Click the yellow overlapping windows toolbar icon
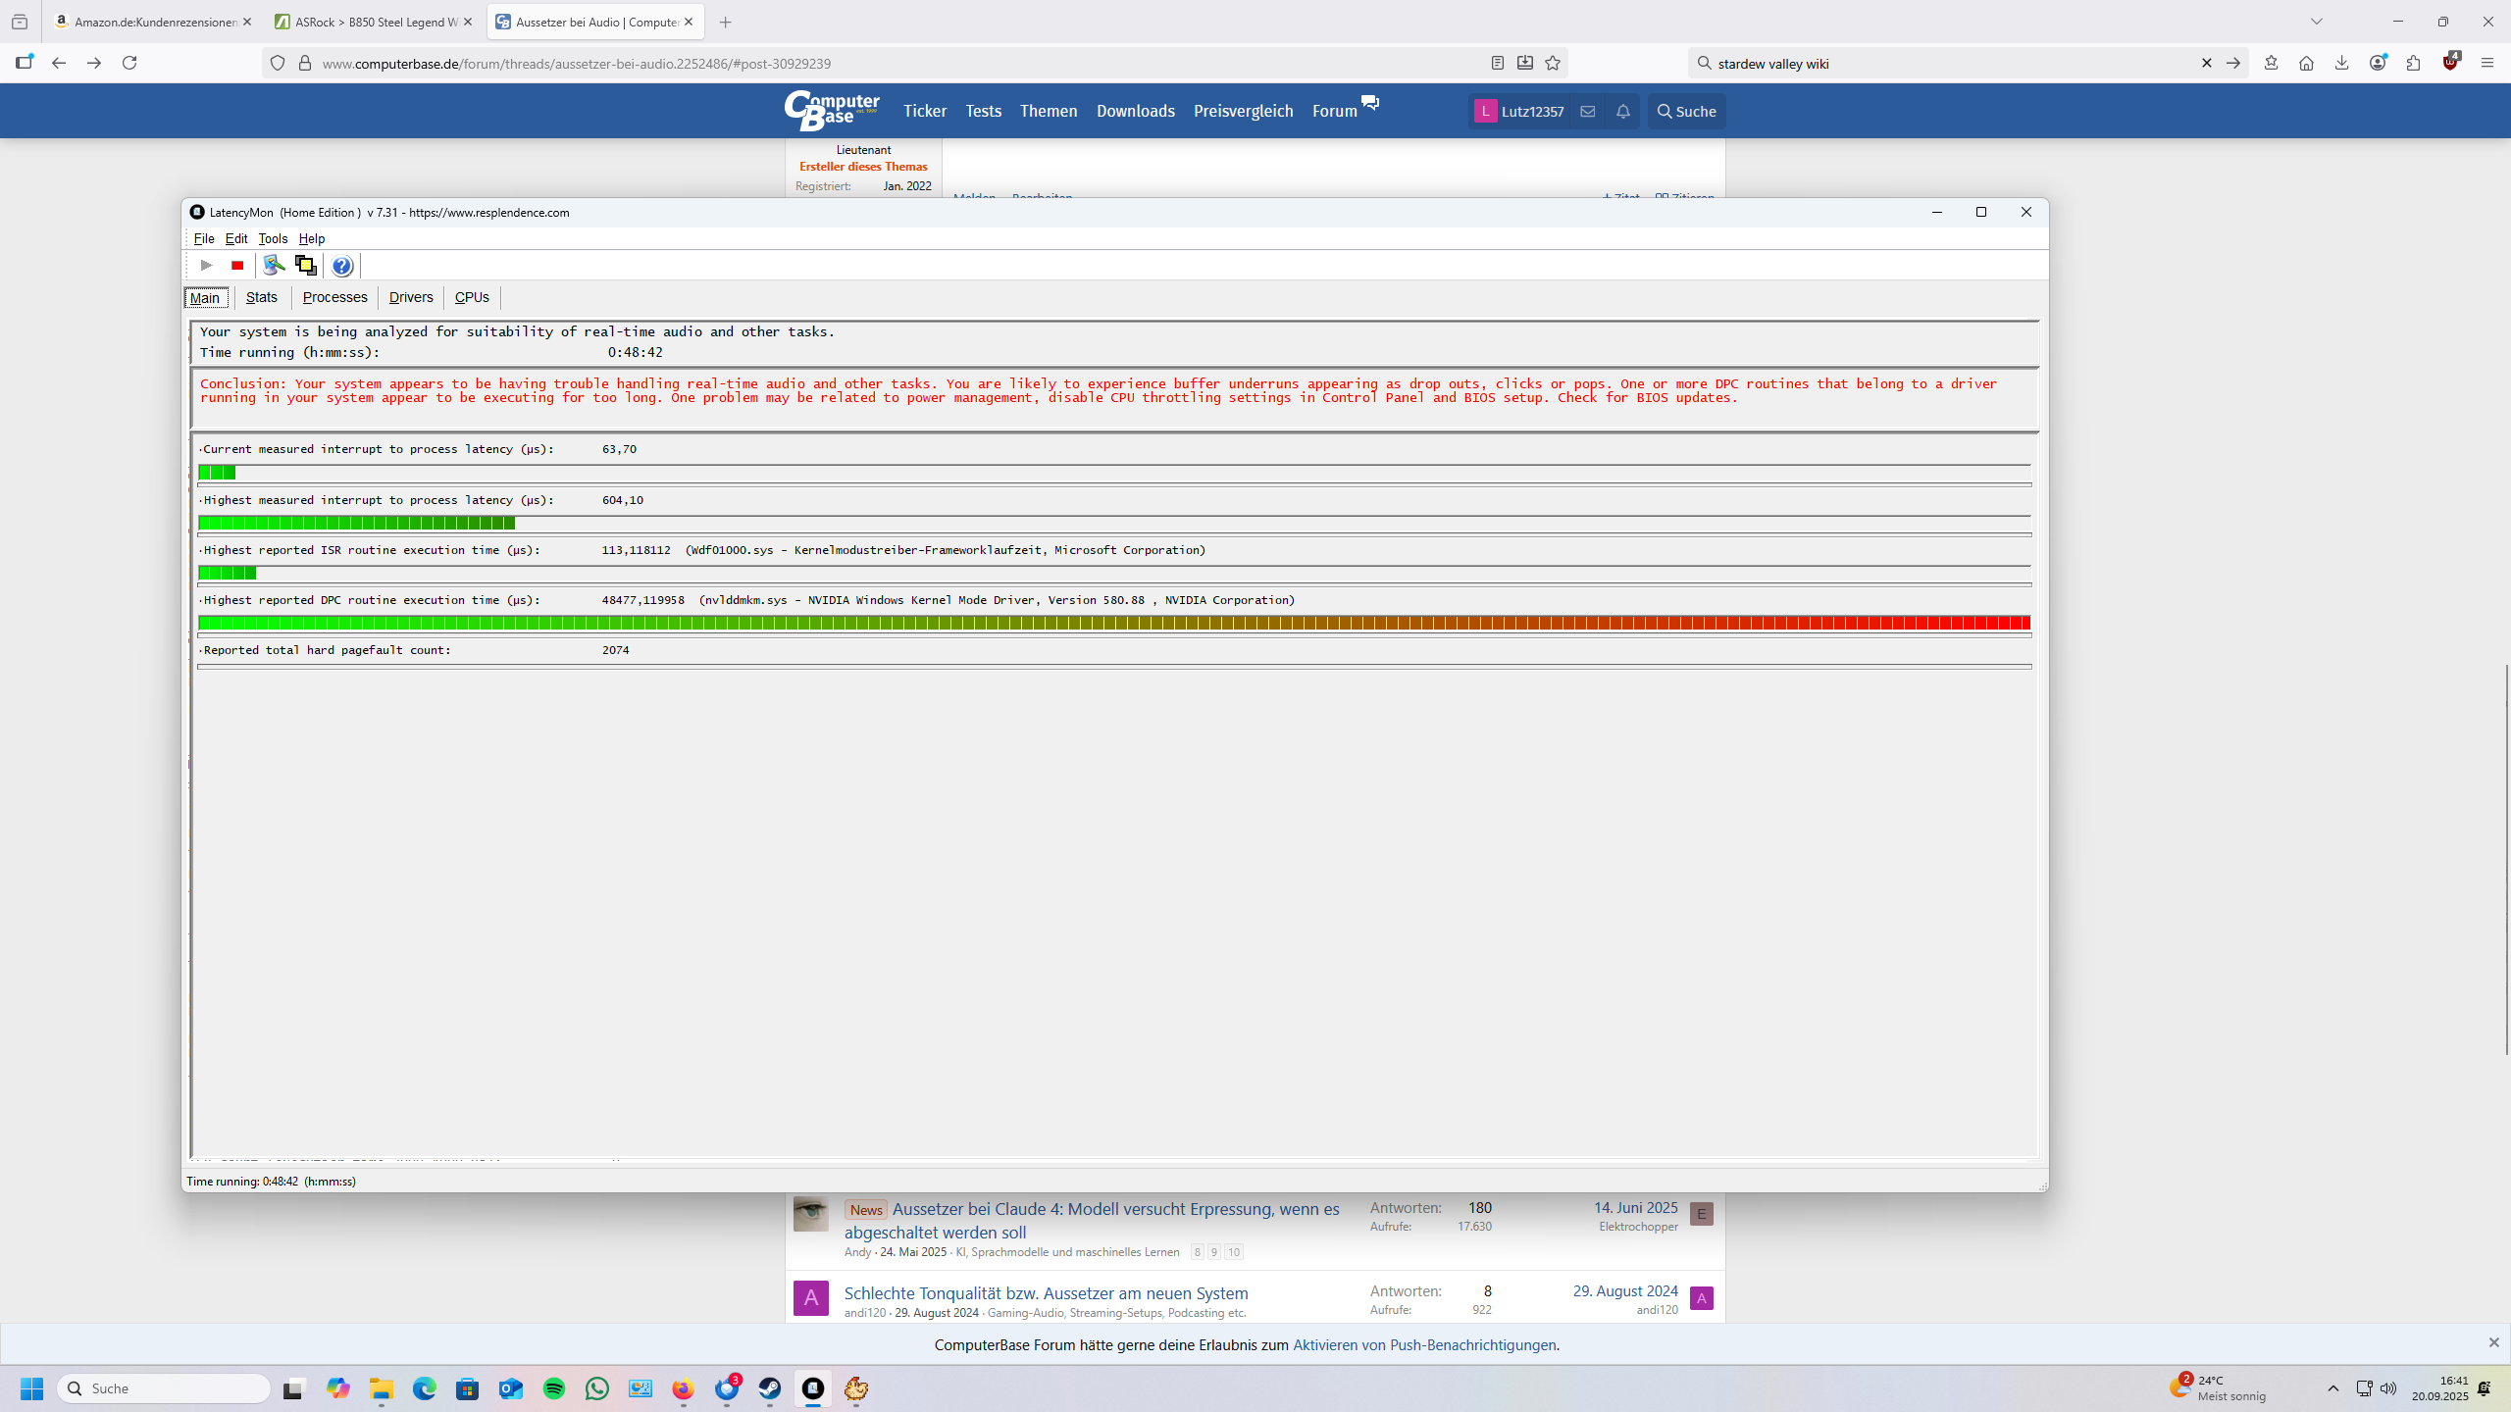Screen dimensions: 2511x1412 (306, 266)
